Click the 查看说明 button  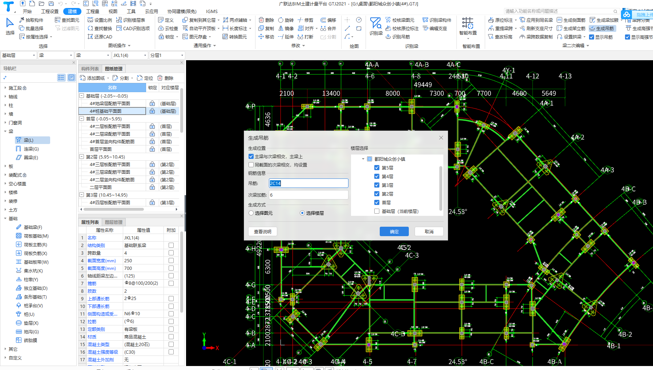[x=263, y=231]
